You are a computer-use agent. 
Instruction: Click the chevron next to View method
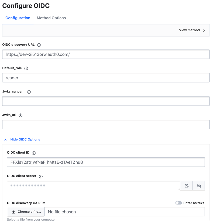pos(204,30)
